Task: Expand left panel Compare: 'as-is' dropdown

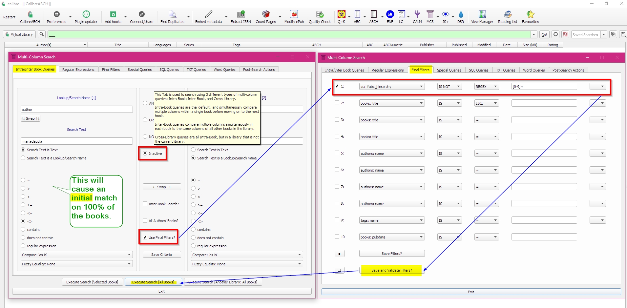Action: 77,255
